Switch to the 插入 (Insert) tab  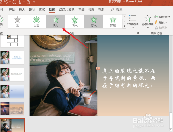[x=22, y=10]
